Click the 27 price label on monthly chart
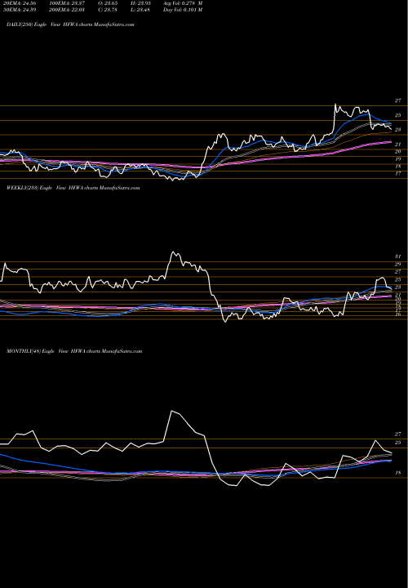This screenshot has width=408, height=588. pyautogui.click(x=398, y=434)
